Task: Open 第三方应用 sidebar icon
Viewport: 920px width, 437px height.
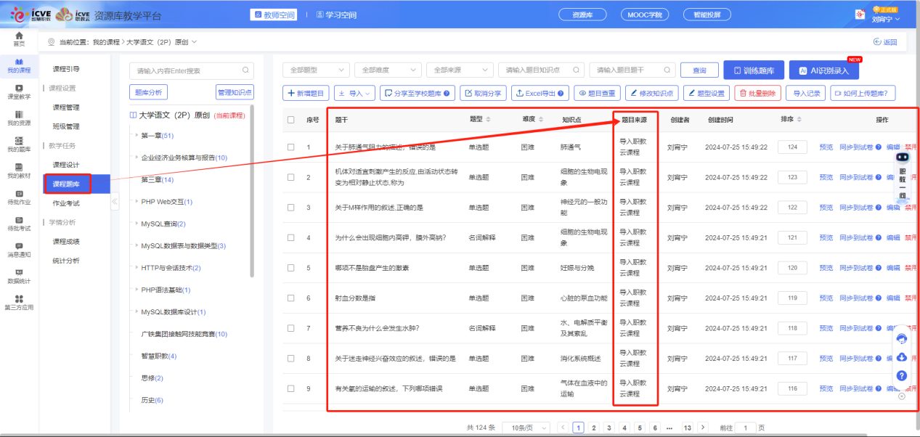Action: [19, 302]
